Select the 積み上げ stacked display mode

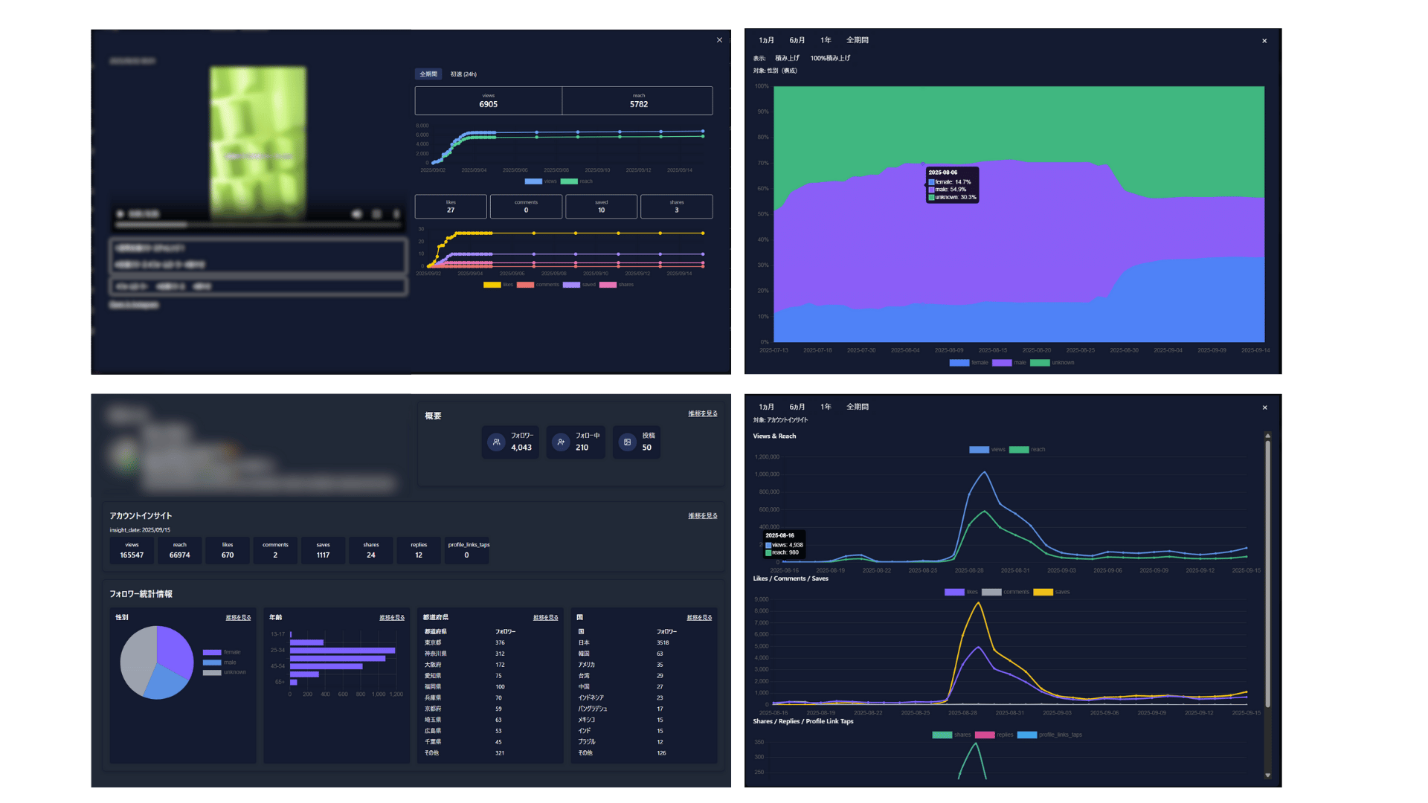(787, 58)
